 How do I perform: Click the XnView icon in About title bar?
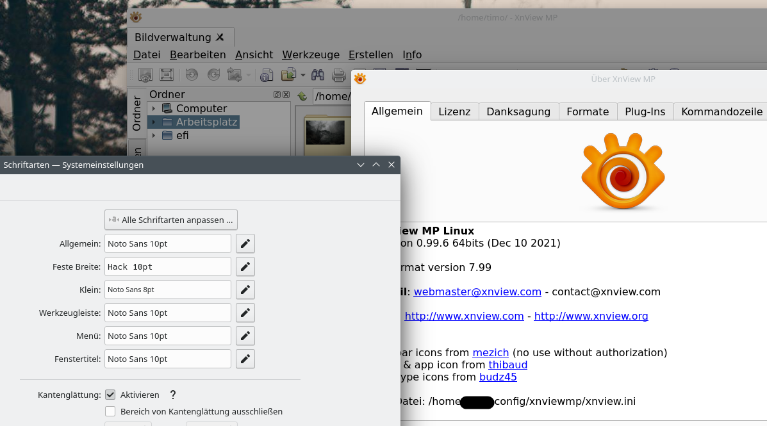pyautogui.click(x=360, y=78)
